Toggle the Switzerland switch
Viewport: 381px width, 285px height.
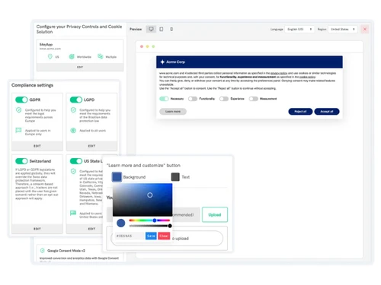coord(21,161)
